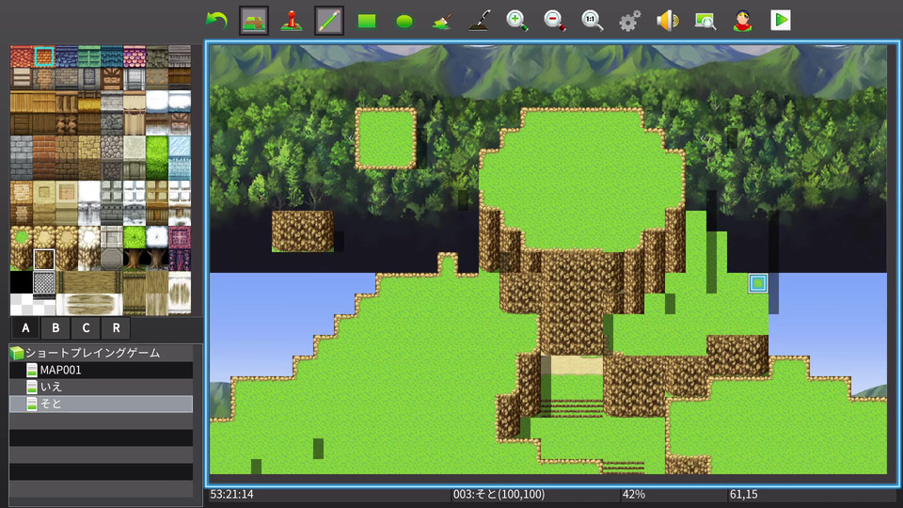Undo the last map edit
Image resolution: width=903 pixels, height=508 pixels.
[x=216, y=21]
